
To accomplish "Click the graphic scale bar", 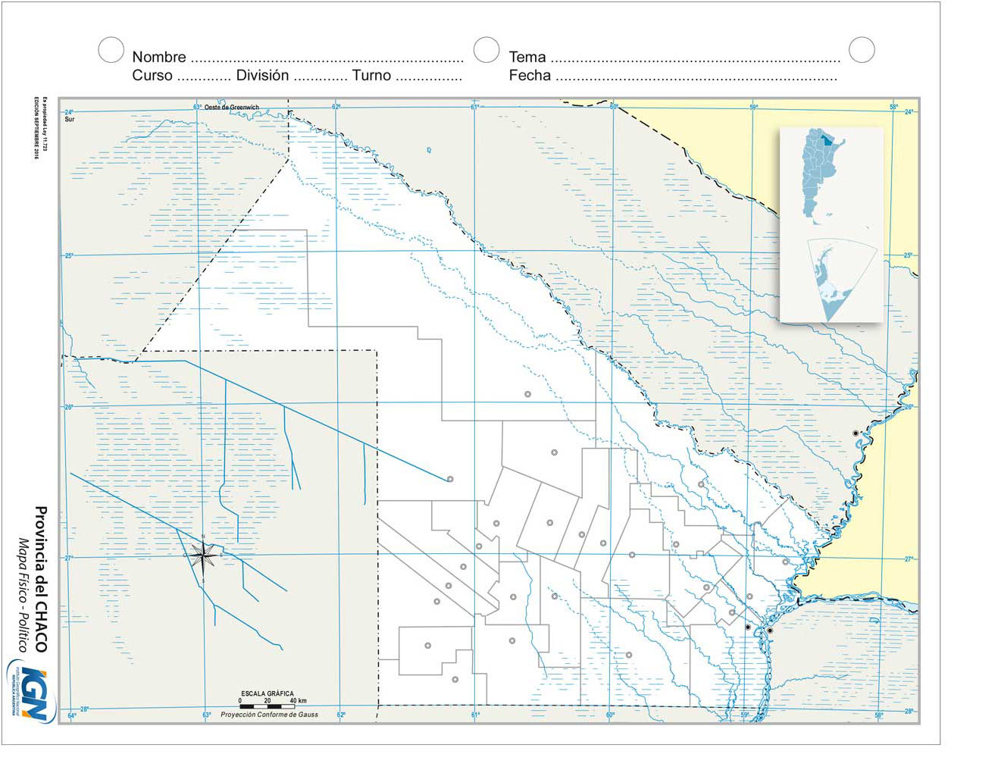I will tap(267, 706).
